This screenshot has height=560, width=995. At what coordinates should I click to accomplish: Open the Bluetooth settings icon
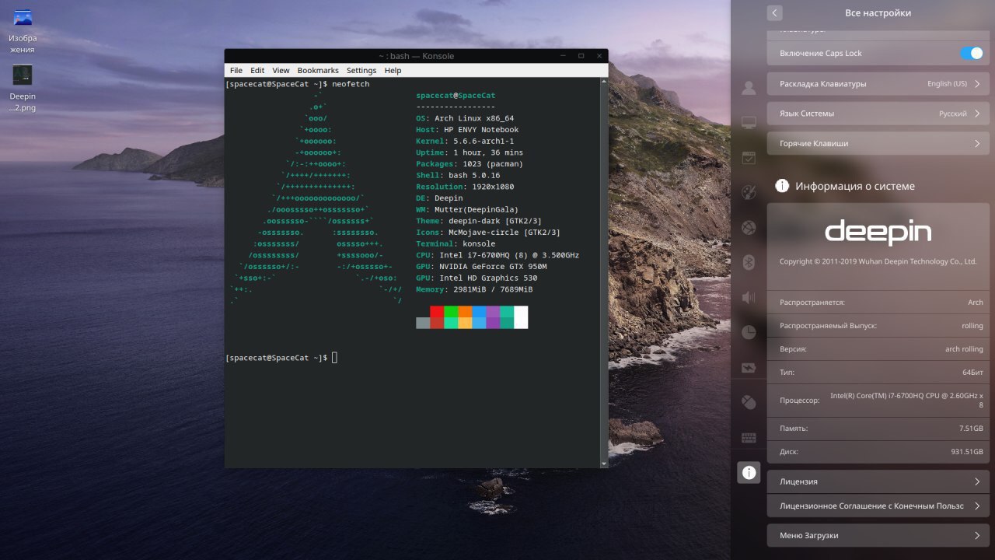[x=749, y=262]
